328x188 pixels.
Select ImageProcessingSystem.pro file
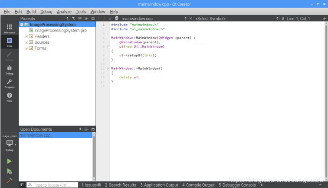point(60,30)
